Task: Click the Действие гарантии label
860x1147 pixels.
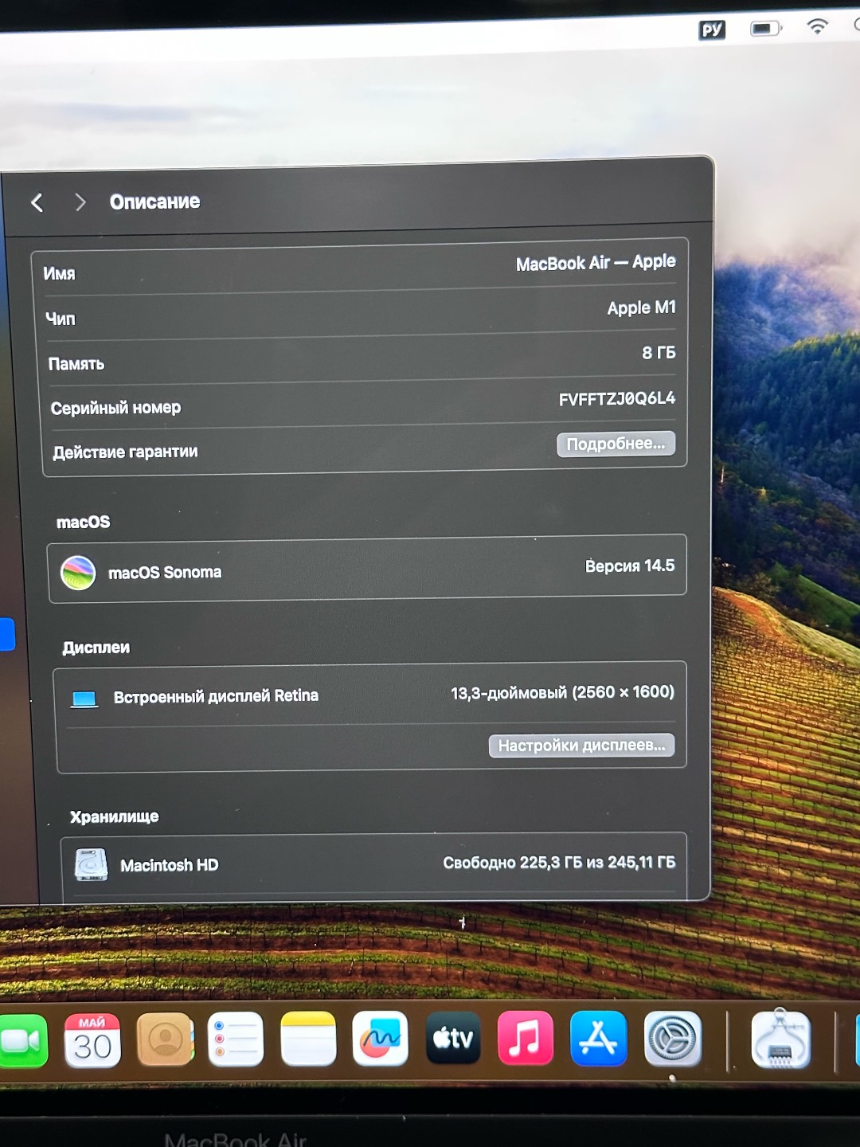Action: pyautogui.click(x=126, y=452)
